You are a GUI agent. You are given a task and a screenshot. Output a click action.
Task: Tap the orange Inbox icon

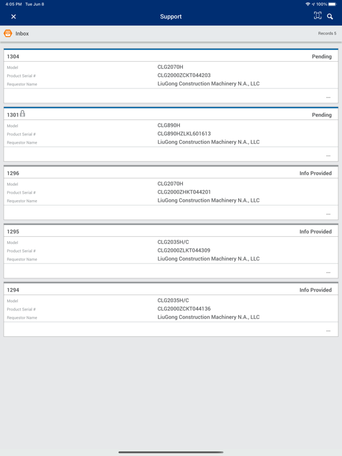pyautogui.click(x=8, y=33)
